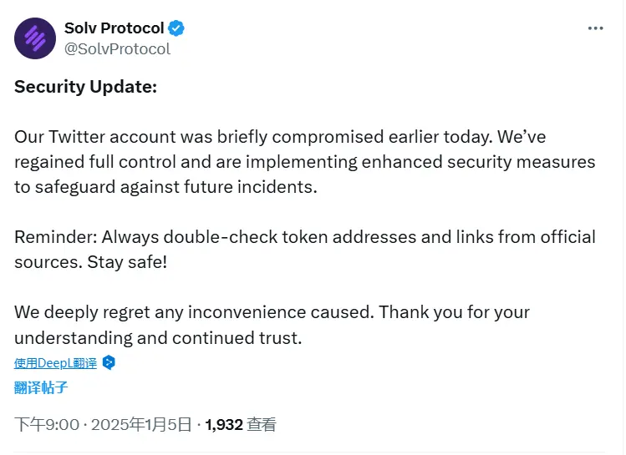Open the Solv Protocol display name link
The height and width of the screenshot is (455, 626).
click(x=115, y=28)
